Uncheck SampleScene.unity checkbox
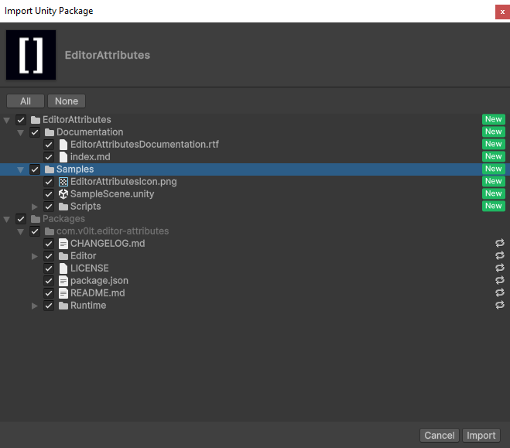 pos(49,194)
